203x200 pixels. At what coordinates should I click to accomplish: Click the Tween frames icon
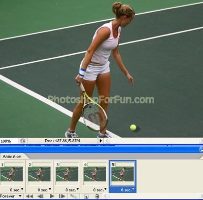click(x=74, y=196)
